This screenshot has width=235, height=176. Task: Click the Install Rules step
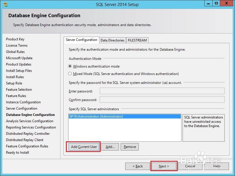tap(15, 77)
